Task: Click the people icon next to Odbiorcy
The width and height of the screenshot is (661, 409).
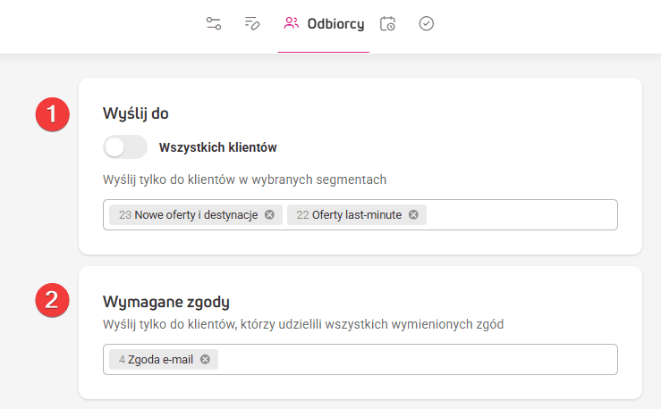Action: tap(291, 23)
